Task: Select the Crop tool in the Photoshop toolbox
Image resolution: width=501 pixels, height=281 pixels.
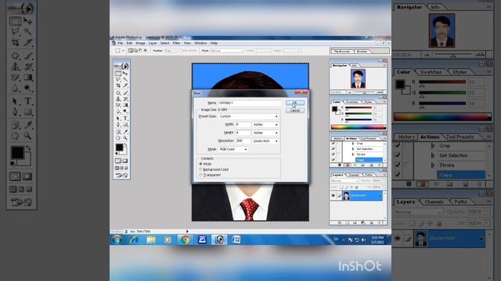Action: 118,85
